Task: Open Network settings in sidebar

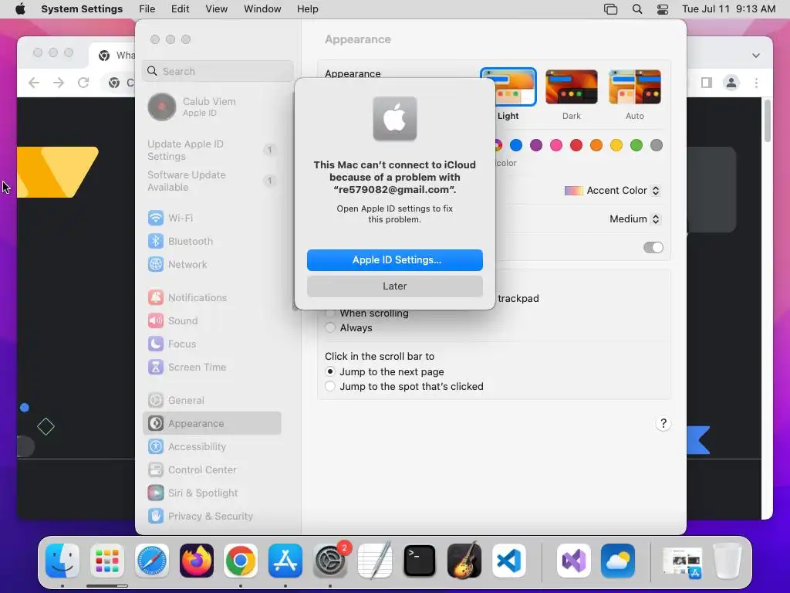Action: coord(211,264)
